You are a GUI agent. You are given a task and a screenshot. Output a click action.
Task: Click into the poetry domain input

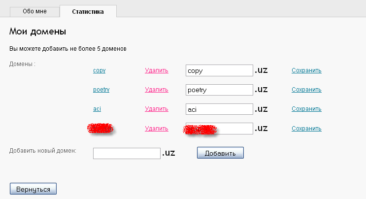click(x=219, y=90)
